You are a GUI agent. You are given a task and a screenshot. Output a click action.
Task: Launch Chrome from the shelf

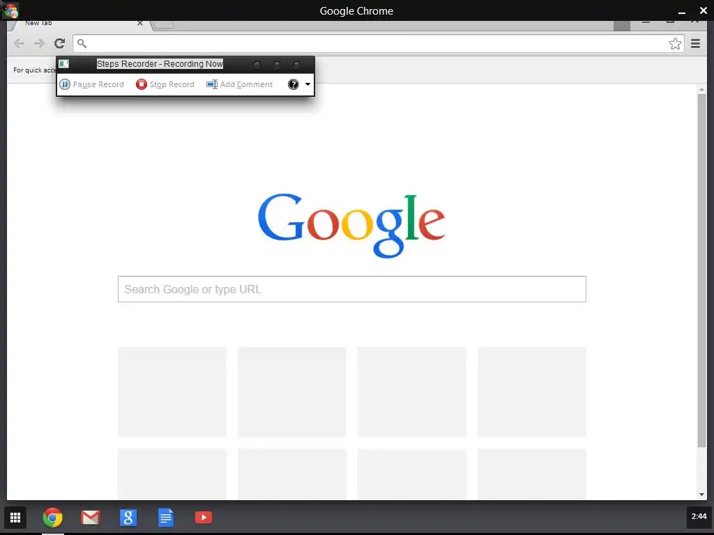53,518
